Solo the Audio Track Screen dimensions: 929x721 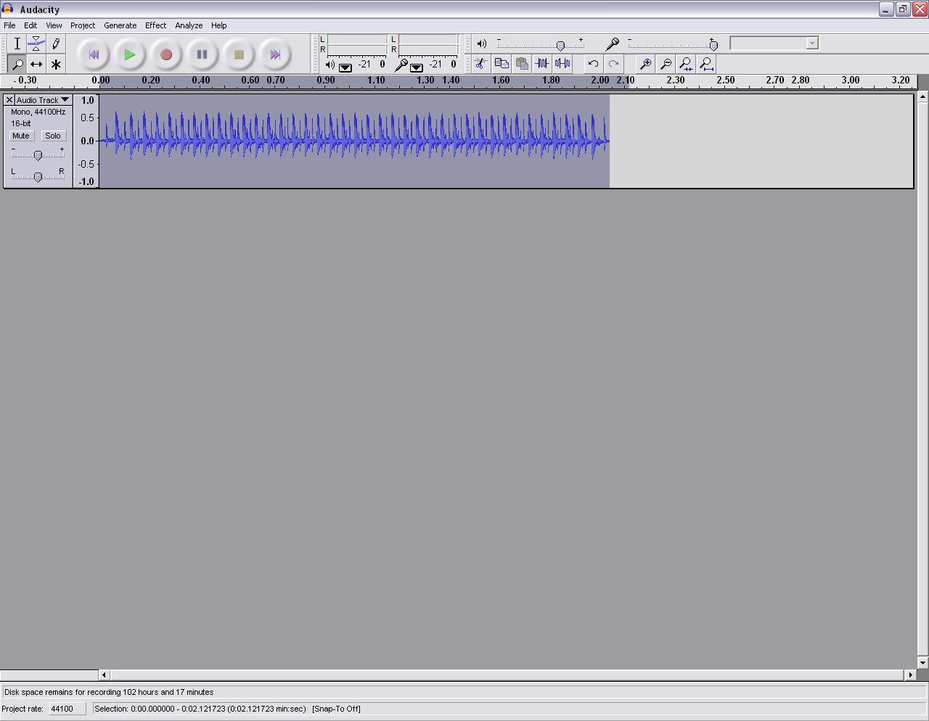pos(53,136)
